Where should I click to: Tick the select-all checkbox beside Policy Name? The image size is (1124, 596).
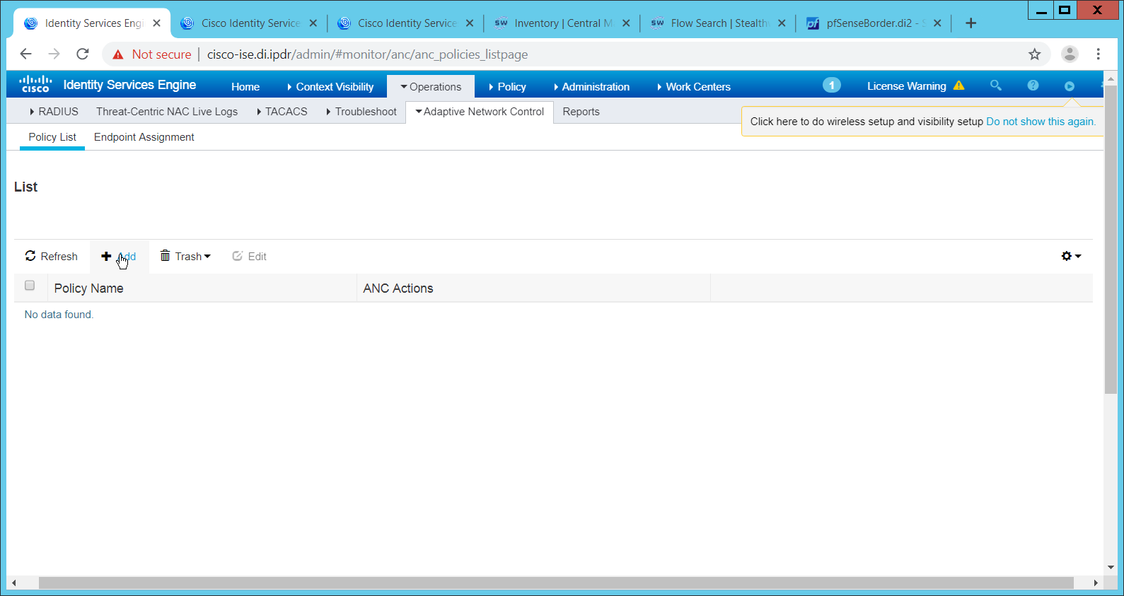click(x=30, y=286)
